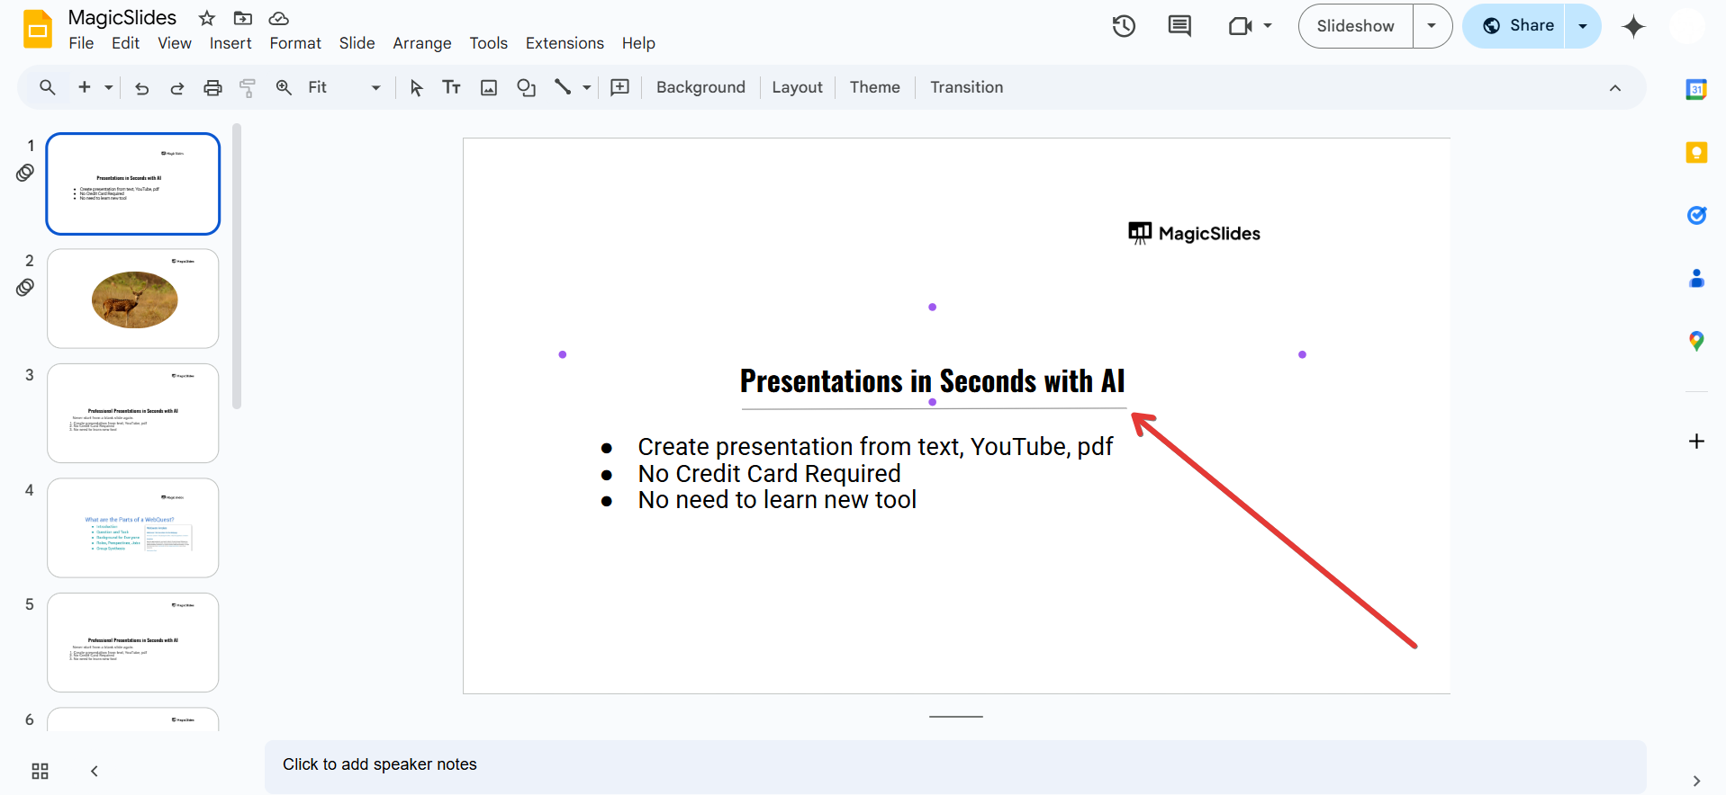1726x795 pixels.
Task: Choose the select cursor tool
Action: click(416, 87)
